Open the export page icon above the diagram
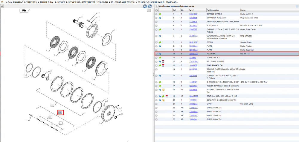 (2, 6)
